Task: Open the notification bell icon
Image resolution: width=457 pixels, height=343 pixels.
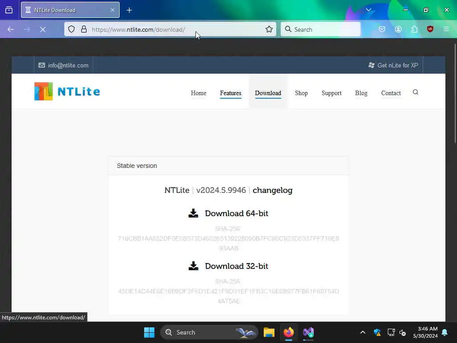Action: (x=445, y=332)
